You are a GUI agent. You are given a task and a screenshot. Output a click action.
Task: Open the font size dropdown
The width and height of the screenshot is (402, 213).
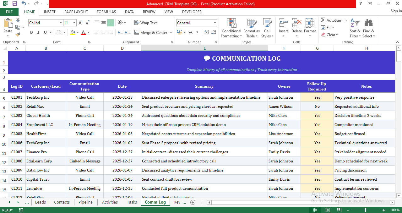74,23
